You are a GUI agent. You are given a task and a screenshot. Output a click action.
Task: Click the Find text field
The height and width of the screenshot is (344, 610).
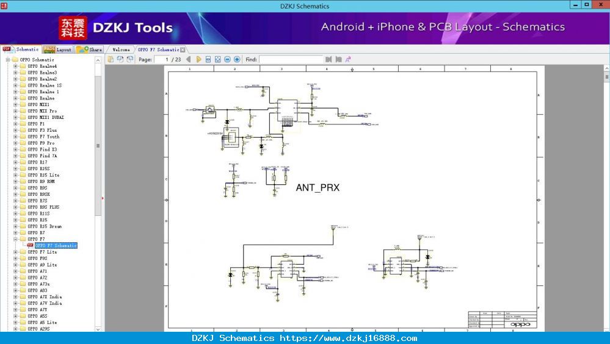pos(291,60)
